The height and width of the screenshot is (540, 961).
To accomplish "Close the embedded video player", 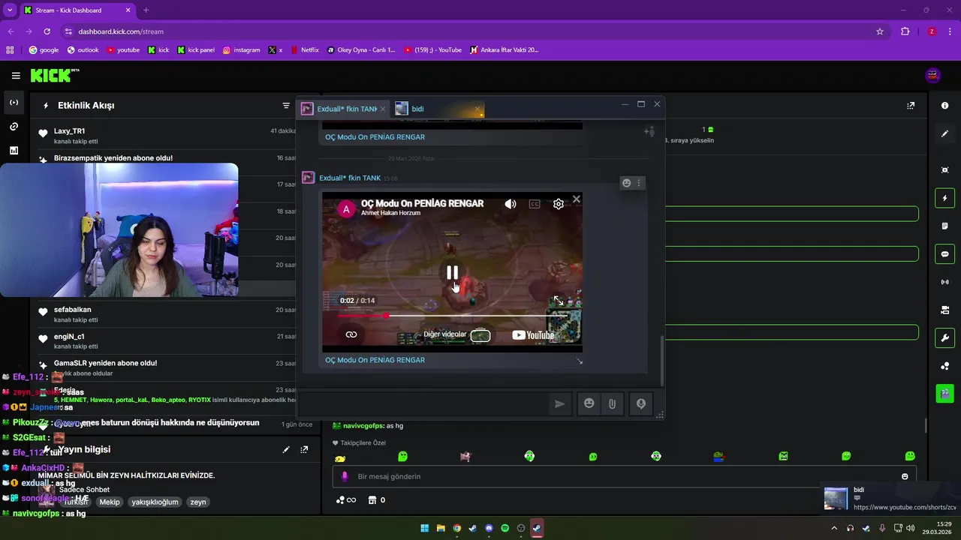I will click(576, 199).
